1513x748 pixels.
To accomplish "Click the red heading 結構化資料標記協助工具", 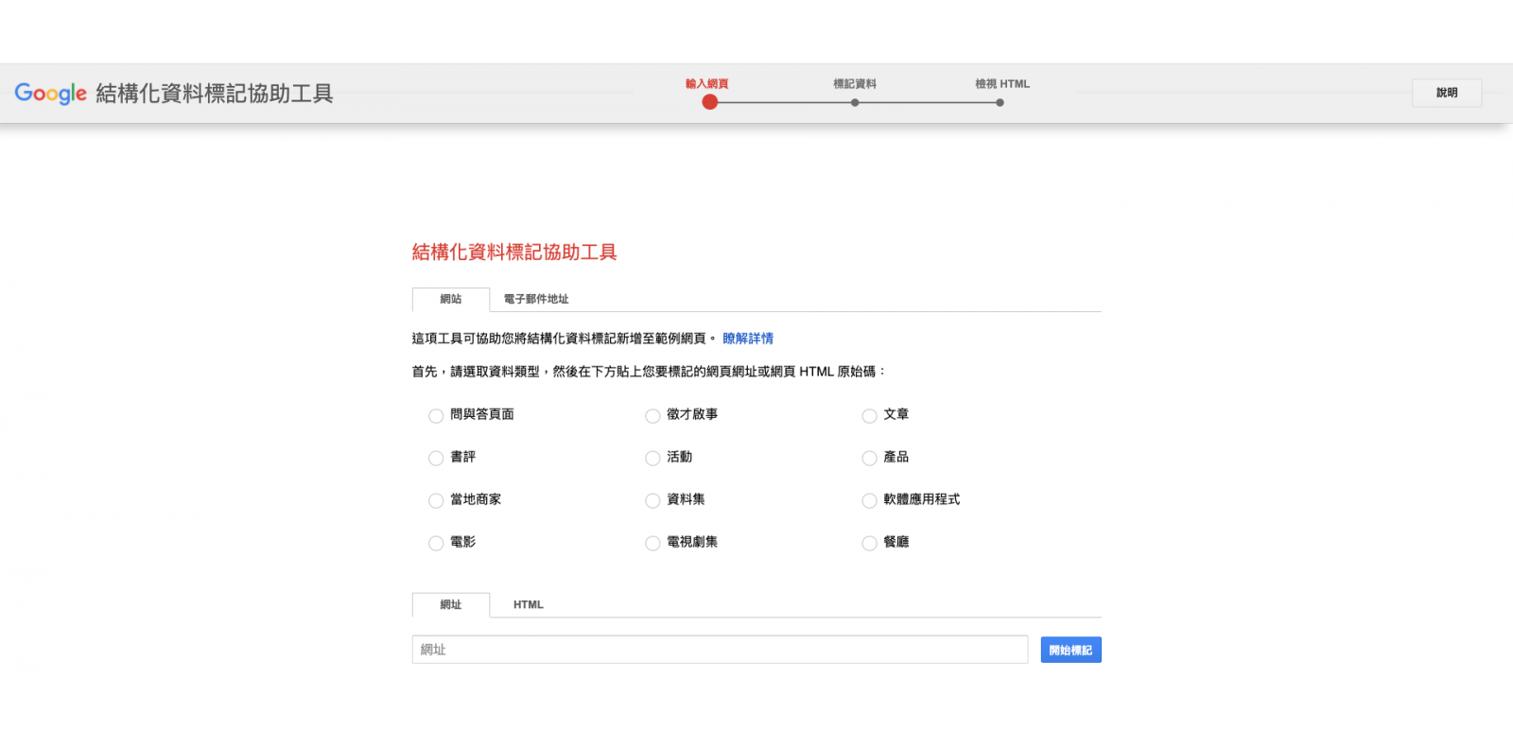I will click(x=514, y=252).
